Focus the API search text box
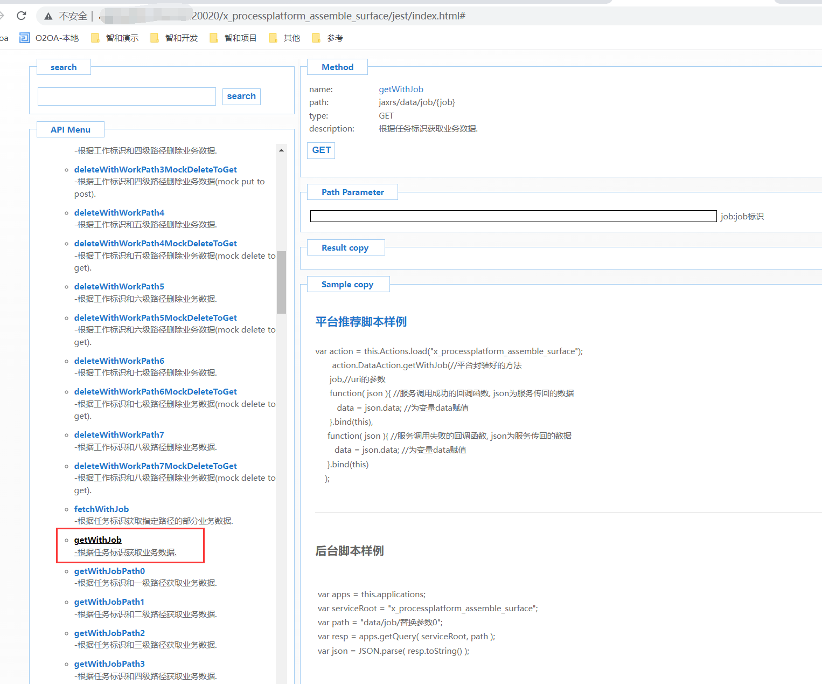Viewport: 822px width, 684px height. coord(127,96)
